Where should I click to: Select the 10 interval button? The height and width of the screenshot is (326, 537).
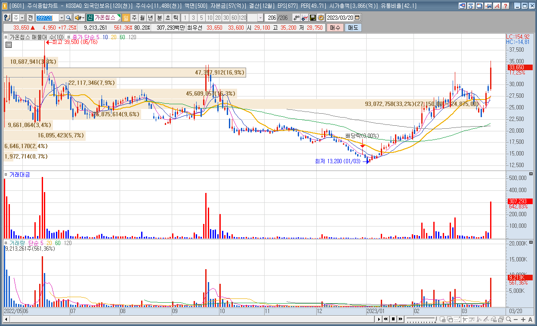pos(210,18)
